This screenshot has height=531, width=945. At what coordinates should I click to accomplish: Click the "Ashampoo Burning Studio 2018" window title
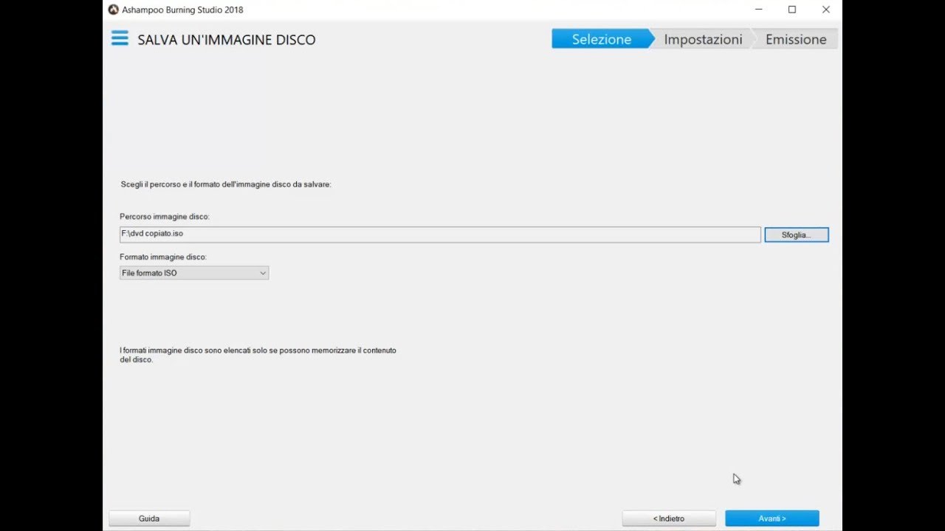tap(182, 10)
